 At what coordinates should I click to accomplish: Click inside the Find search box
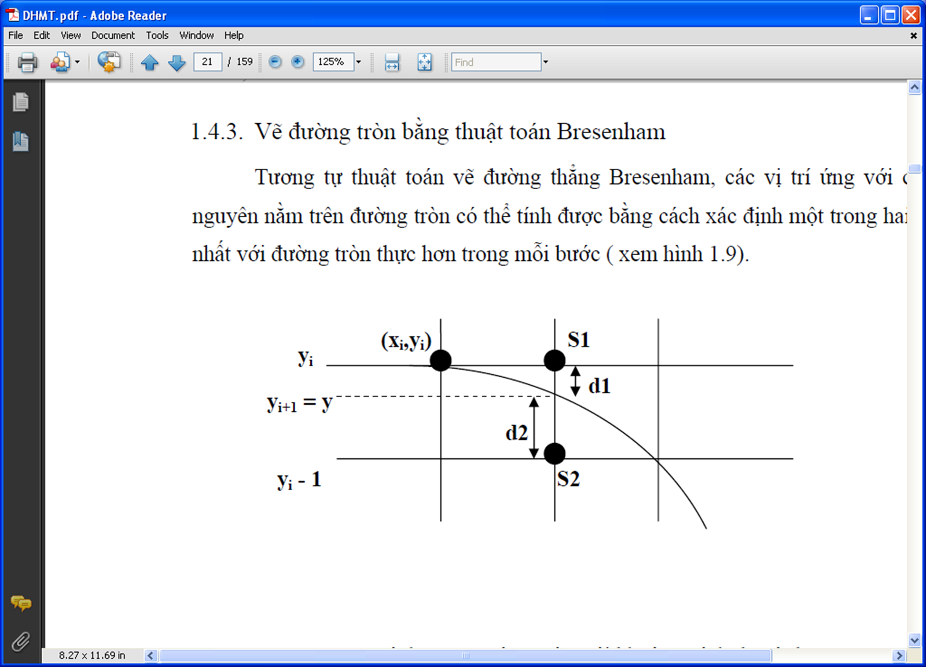(x=496, y=62)
